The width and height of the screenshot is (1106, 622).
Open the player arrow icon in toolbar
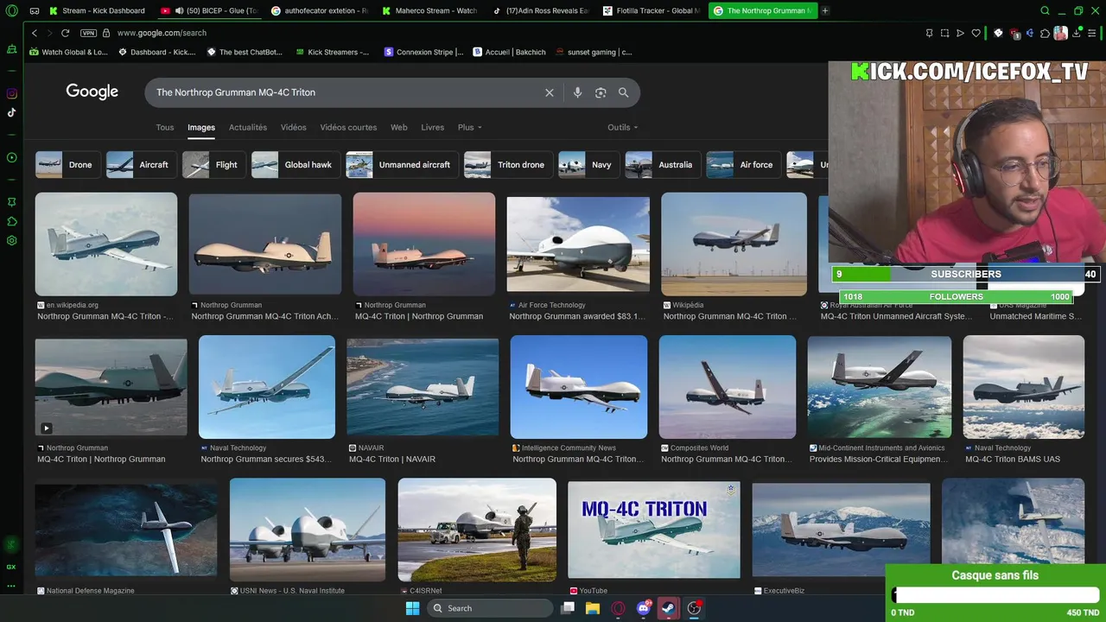[960, 33]
